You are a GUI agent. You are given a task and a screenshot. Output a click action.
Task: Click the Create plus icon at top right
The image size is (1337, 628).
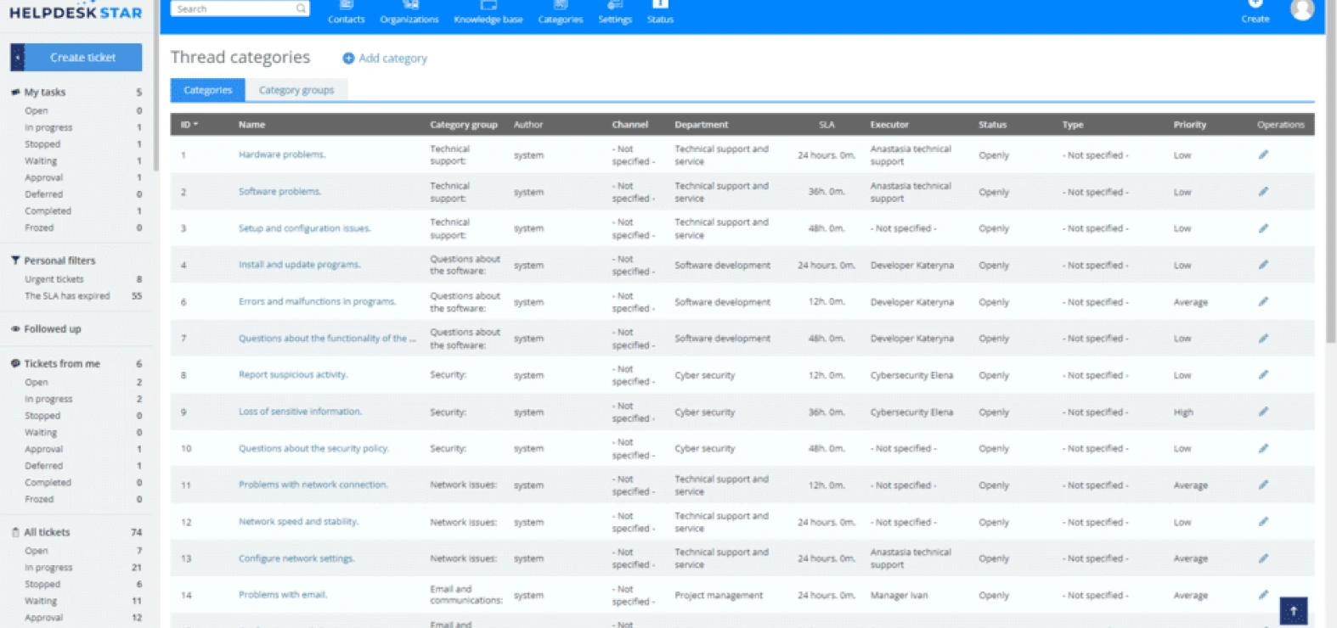(x=1255, y=5)
